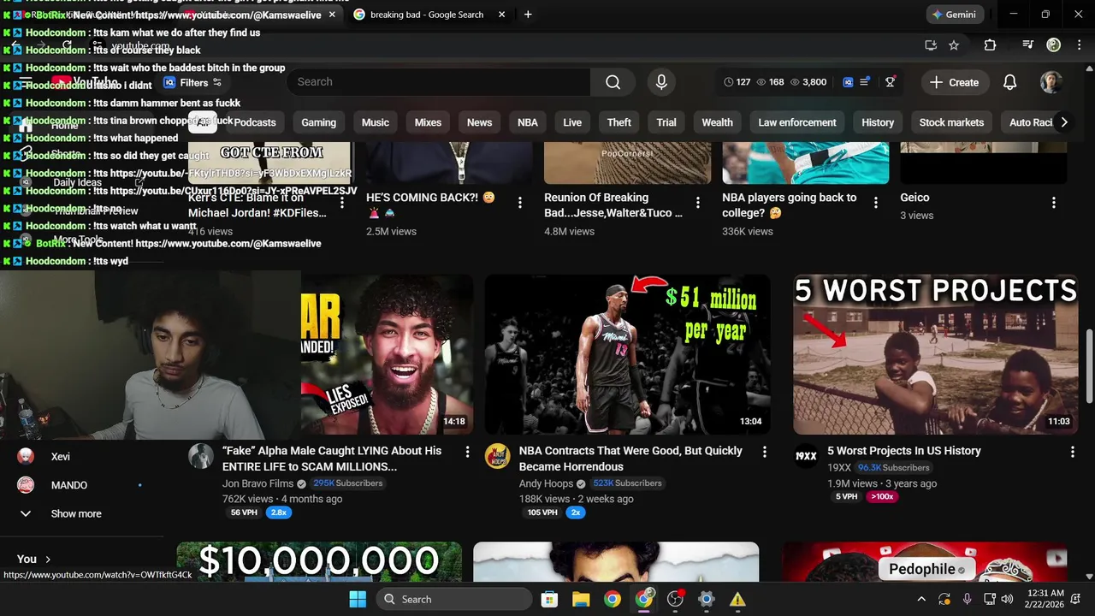This screenshot has width=1095, height=616.
Task: Select the Theft filter chip
Action: click(619, 122)
